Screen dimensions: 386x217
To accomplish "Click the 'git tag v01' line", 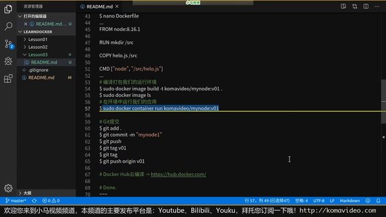I will (x=113, y=148).
